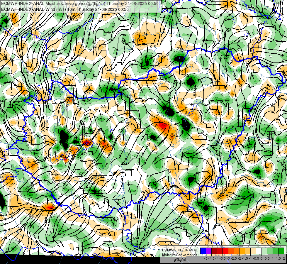This screenshot has width=287, height=264.
Task: Click the white legend swatch left of 0
Action: pyautogui.click(x=259, y=251)
